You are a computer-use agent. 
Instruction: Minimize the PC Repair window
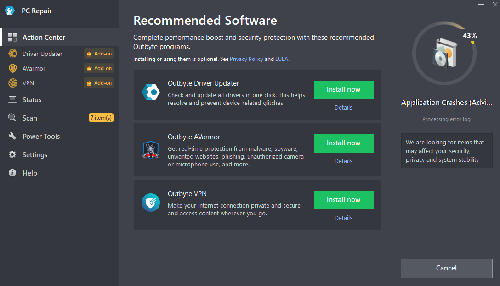[x=482, y=5]
